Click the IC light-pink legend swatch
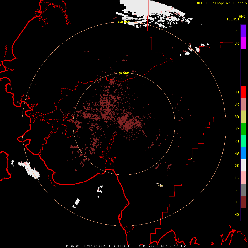Viewport: 248px width, 248px height. (x=243, y=178)
